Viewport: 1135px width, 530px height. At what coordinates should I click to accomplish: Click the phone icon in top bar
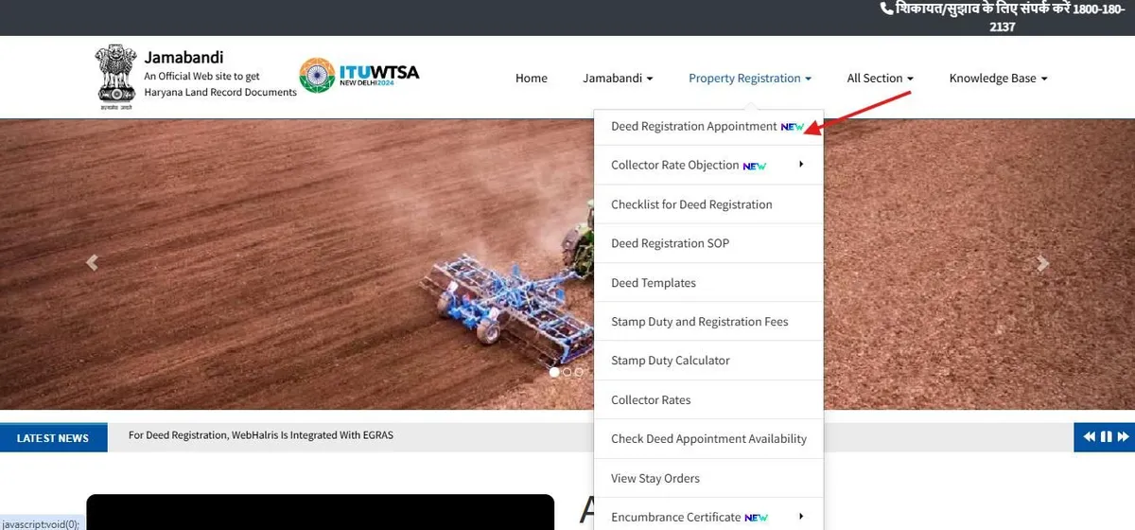coord(886,9)
